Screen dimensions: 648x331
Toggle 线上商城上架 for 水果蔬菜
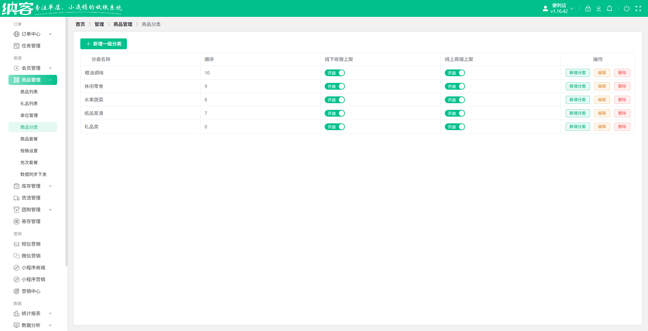455,100
